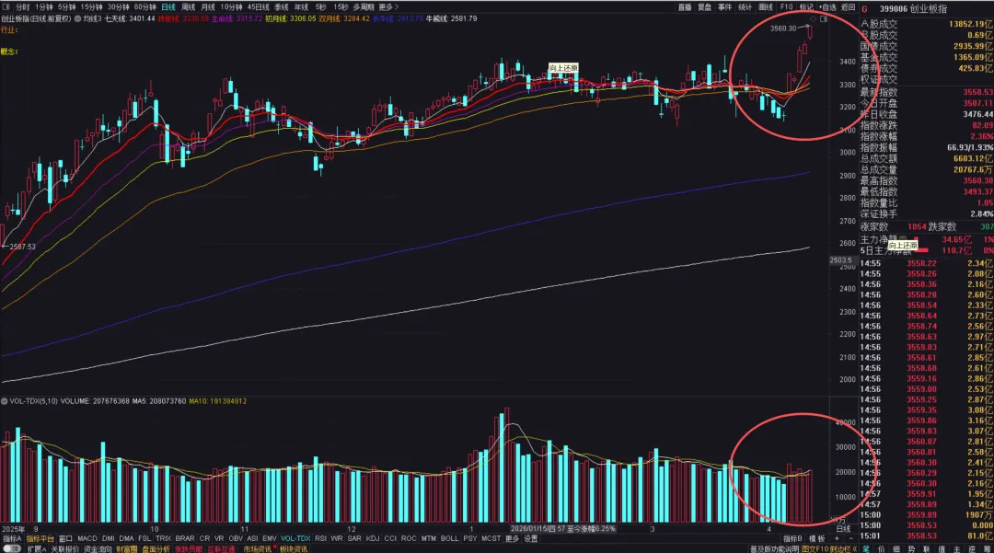
Task: Click the 返回 back button
Action: (849, 7)
